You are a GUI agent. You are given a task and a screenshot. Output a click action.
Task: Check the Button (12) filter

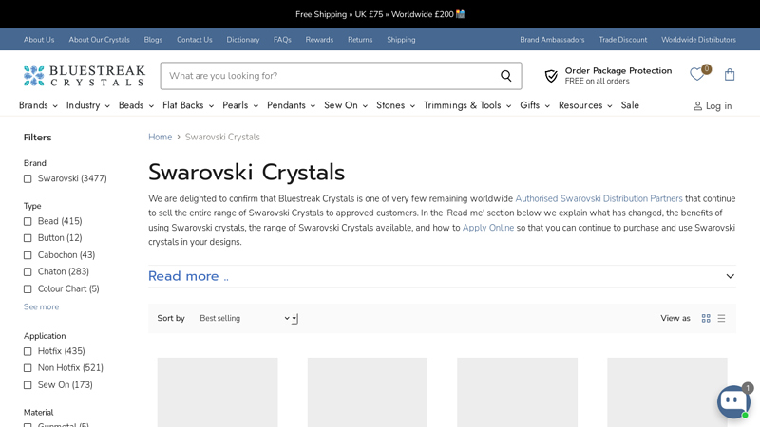click(x=28, y=238)
